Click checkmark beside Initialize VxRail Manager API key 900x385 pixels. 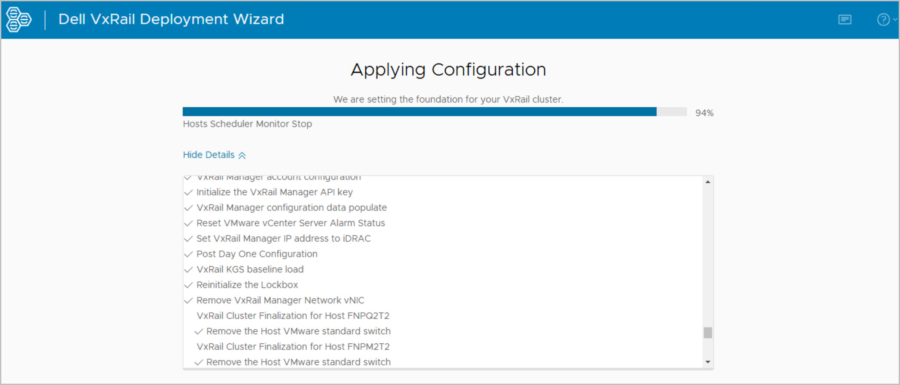pos(188,193)
